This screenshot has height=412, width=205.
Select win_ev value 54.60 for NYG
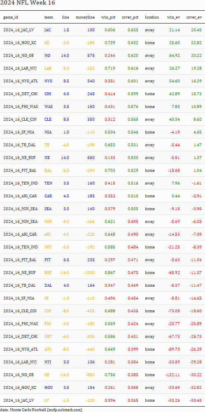pyautogui.click(x=174, y=81)
